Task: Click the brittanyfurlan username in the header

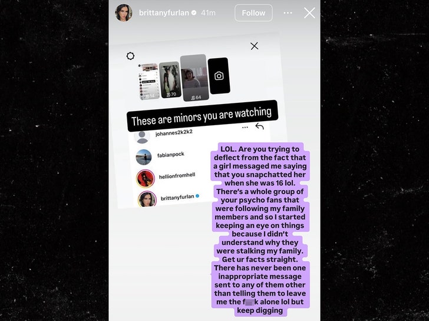Action: [164, 13]
